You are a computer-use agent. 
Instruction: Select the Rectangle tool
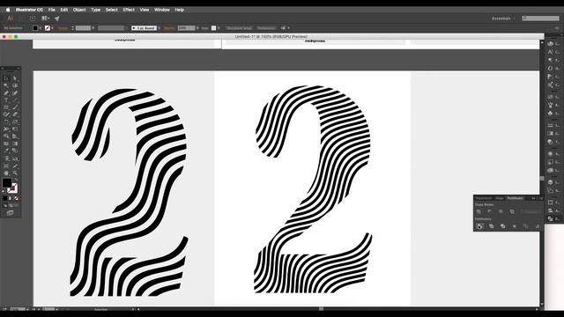(6, 107)
